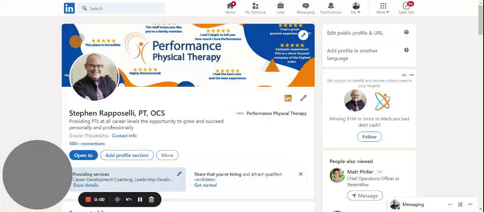The height and width of the screenshot is (212, 484).
Task: Click the LinkedIn logo icon
Action: pos(69,8)
